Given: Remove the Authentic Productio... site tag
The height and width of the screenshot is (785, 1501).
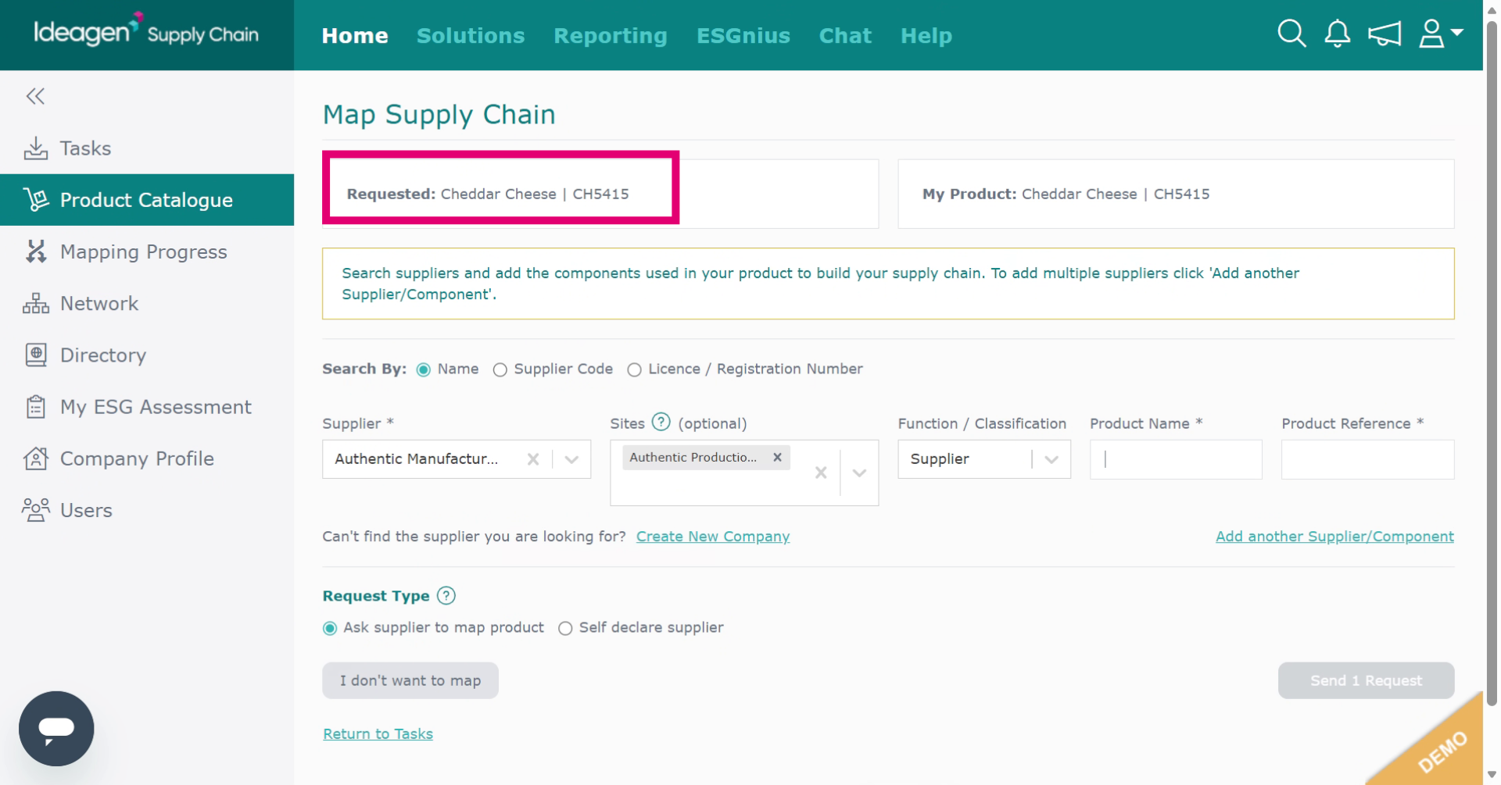Looking at the screenshot, I should click(777, 458).
